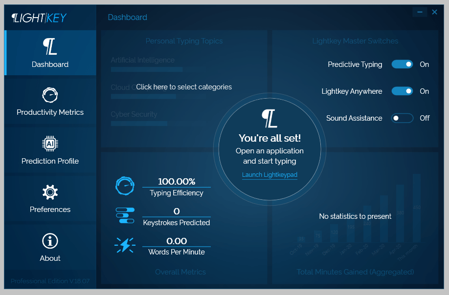
Task: Click the You're all set! message
Action: coord(269,138)
